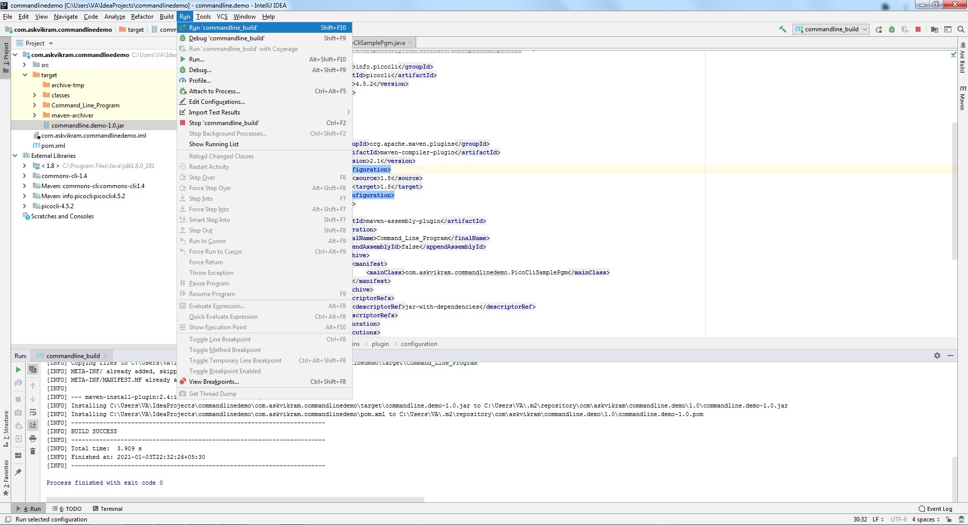Collapse the target folder
Screen dimensions: 968x525
click(x=25, y=75)
